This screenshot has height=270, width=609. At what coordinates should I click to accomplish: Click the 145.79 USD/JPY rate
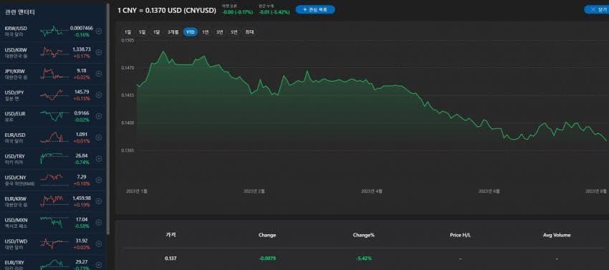[x=82, y=92]
